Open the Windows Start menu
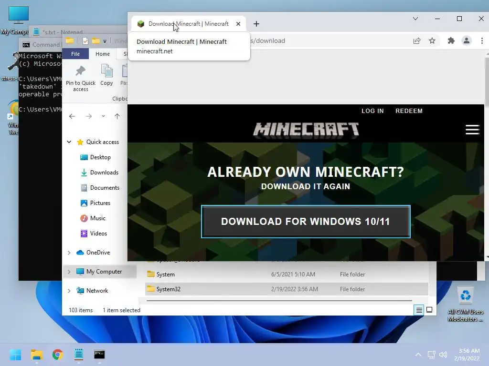 [15, 355]
